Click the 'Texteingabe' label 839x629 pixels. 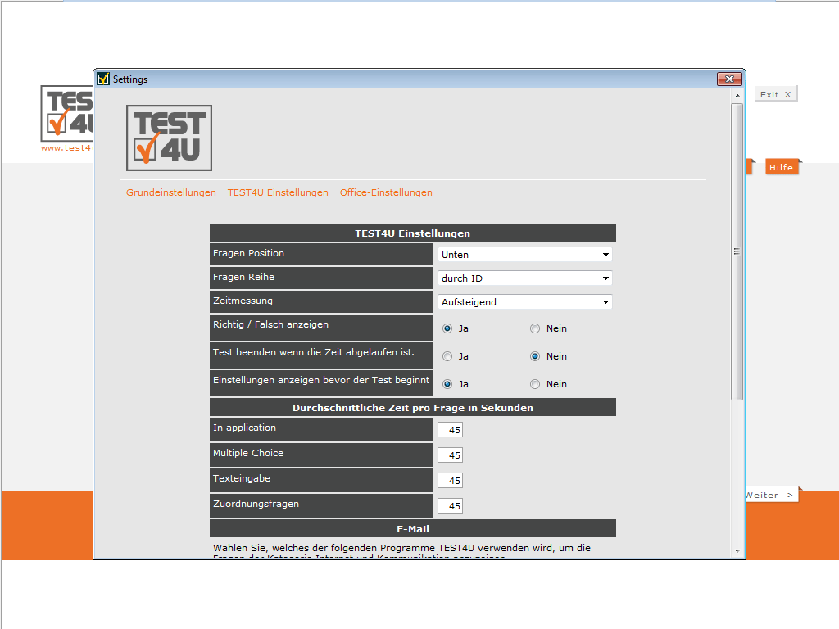(x=242, y=478)
